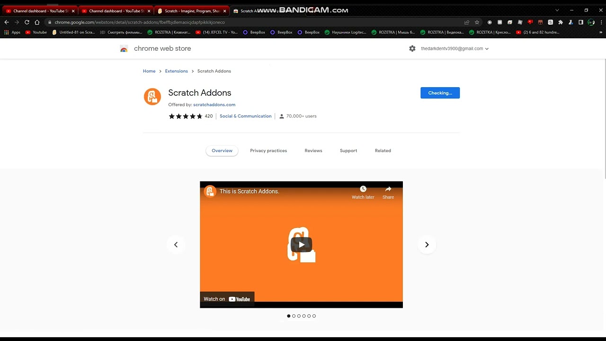
Task: Open the red thumbs-down extension
Action: coord(530,22)
